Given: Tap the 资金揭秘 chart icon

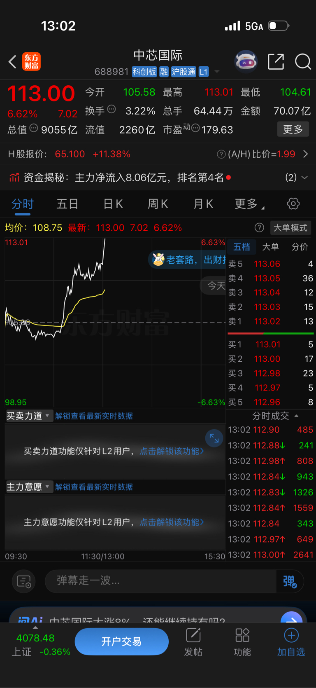Looking at the screenshot, I should [x=14, y=178].
